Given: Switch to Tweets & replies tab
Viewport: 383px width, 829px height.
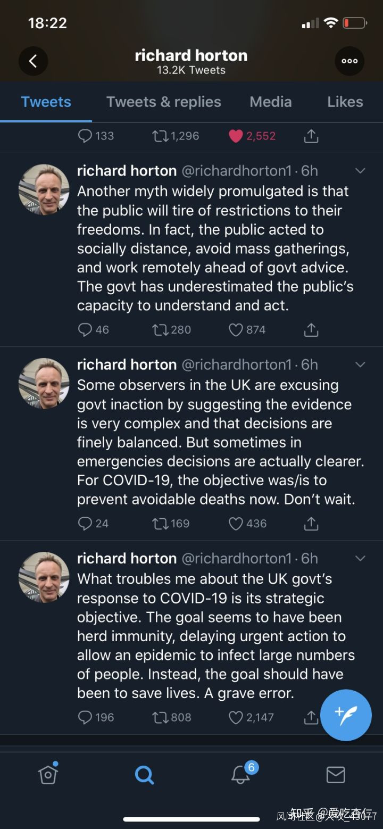Looking at the screenshot, I should click(163, 102).
